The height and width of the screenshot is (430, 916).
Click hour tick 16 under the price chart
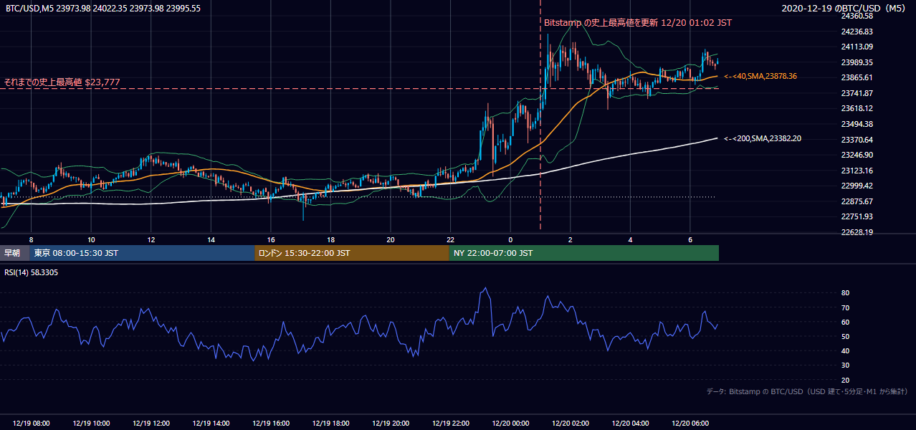tap(271, 239)
